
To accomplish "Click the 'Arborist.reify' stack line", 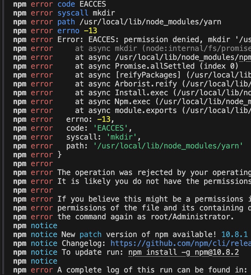I will point(132,84).
